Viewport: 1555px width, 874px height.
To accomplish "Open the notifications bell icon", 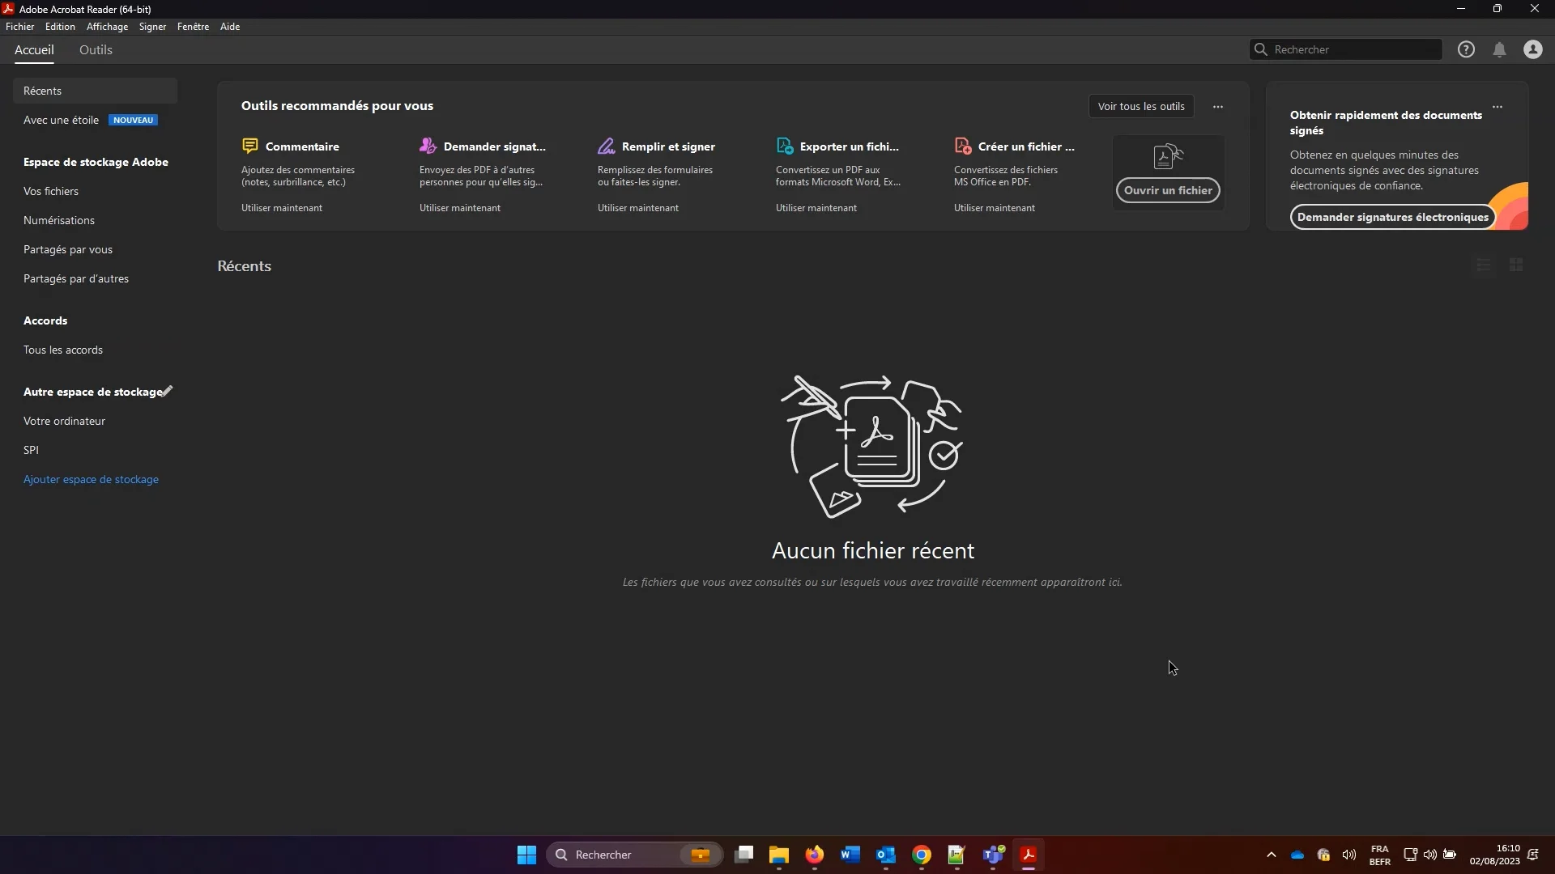I will click(x=1499, y=49).
